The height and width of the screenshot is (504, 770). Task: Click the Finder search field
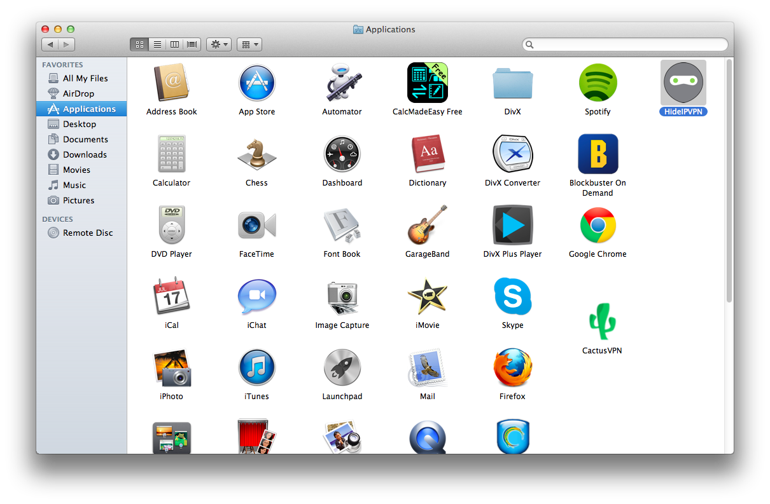coord(625,44)
